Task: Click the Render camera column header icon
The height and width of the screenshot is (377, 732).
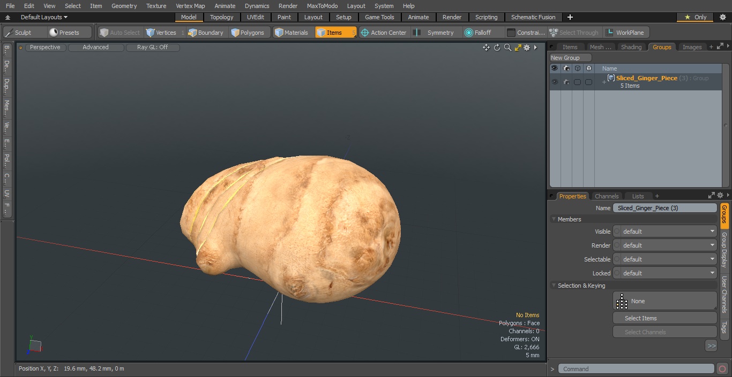Action: tap(566, 68)
